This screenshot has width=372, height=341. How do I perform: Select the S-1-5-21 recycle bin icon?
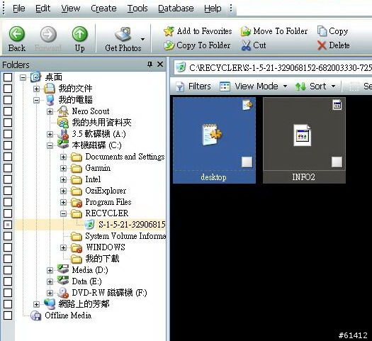tap(90, 225)
